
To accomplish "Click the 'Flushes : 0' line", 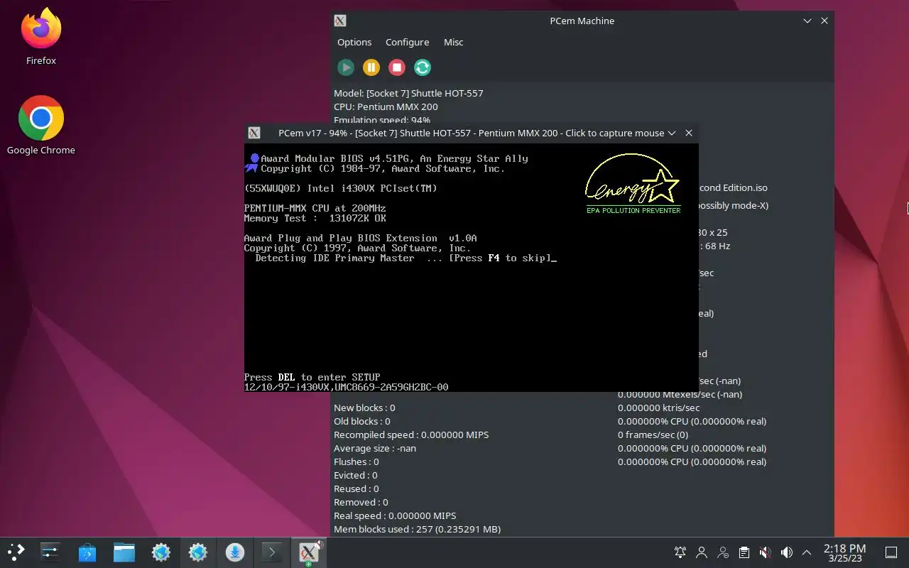I will pos(356,461).
